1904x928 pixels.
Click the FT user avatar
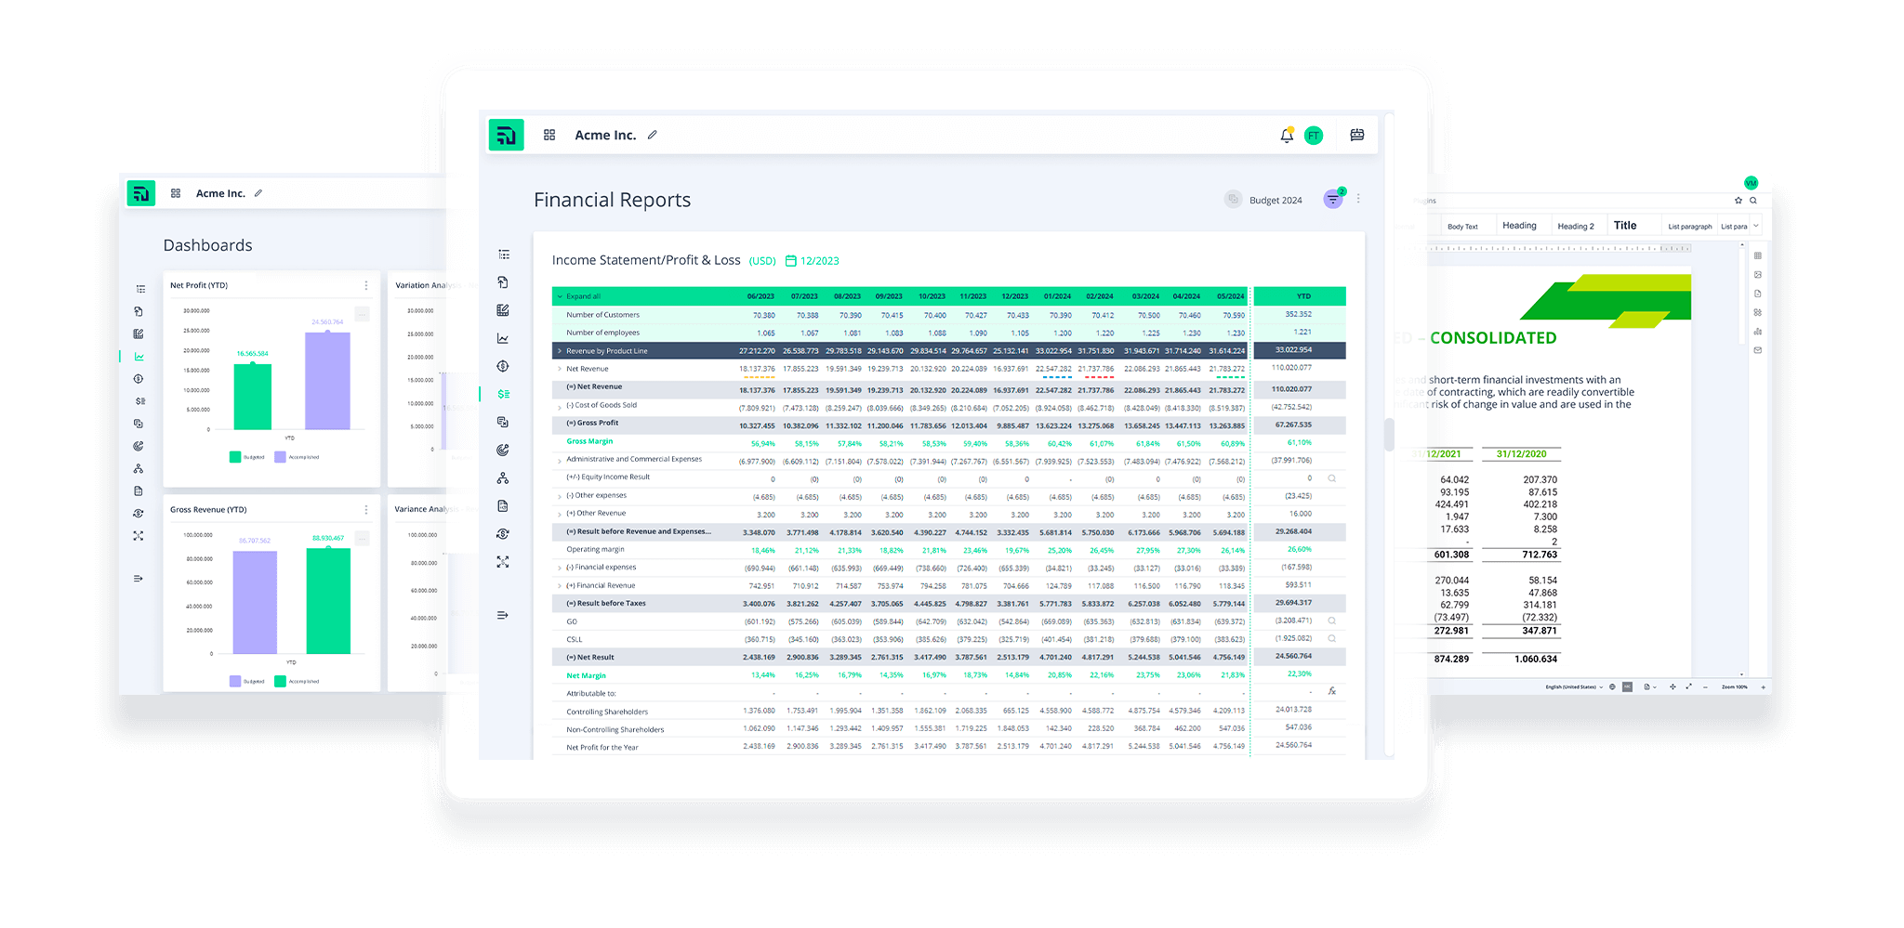click(x=1315, y=136)
